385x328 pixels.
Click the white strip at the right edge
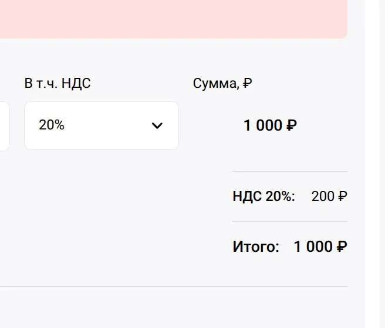click(x=374, y=164)
